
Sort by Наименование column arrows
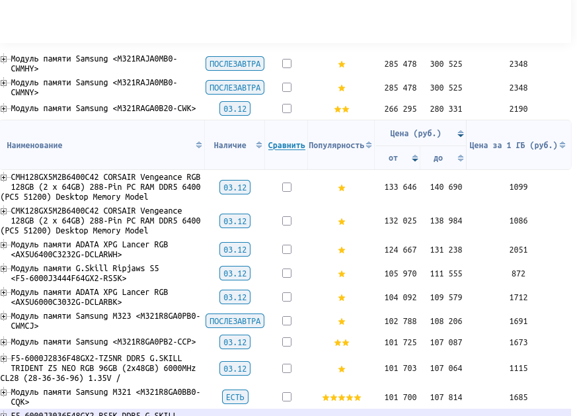pyautogui.click(x=199, y=145)
